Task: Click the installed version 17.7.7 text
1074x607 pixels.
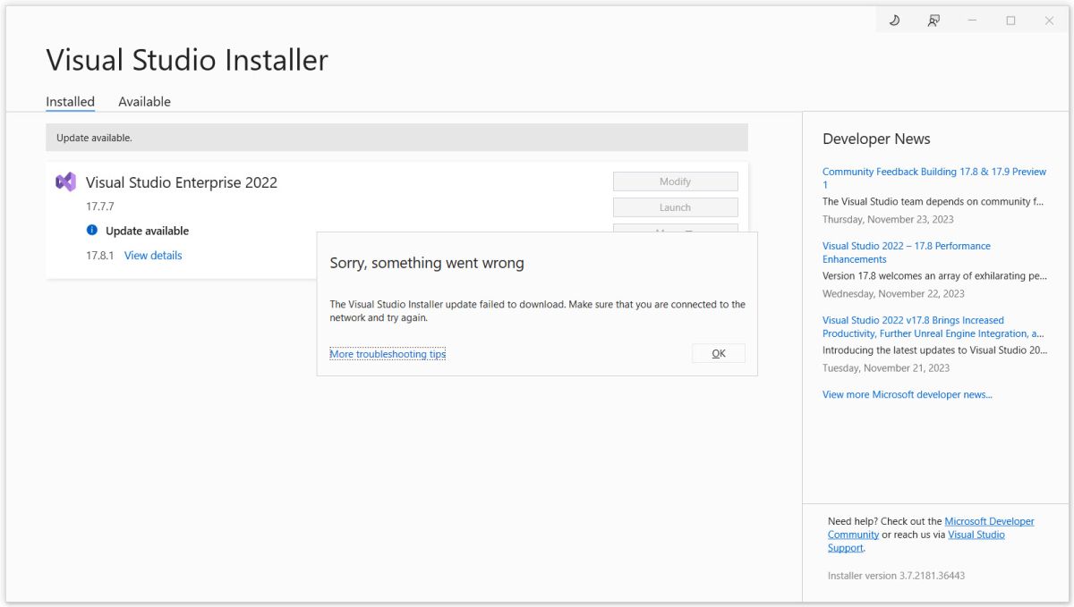Action: point(100,207)
